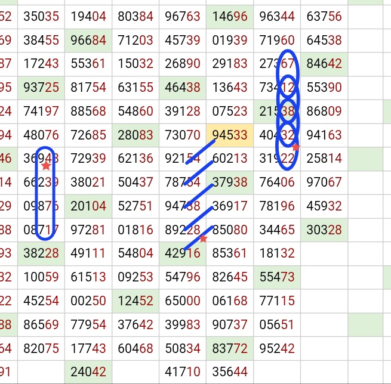Click the cell with 86569

click(41, 325)
